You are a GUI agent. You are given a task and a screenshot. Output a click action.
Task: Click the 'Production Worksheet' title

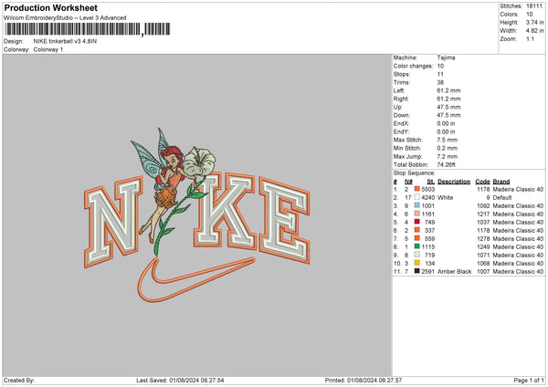50,7
